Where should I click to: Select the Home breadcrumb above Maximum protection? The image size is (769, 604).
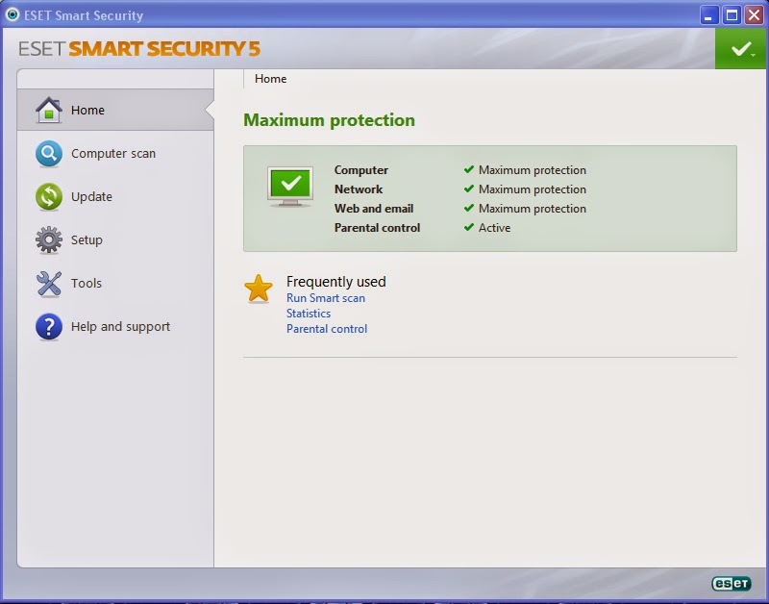(270, 79)
